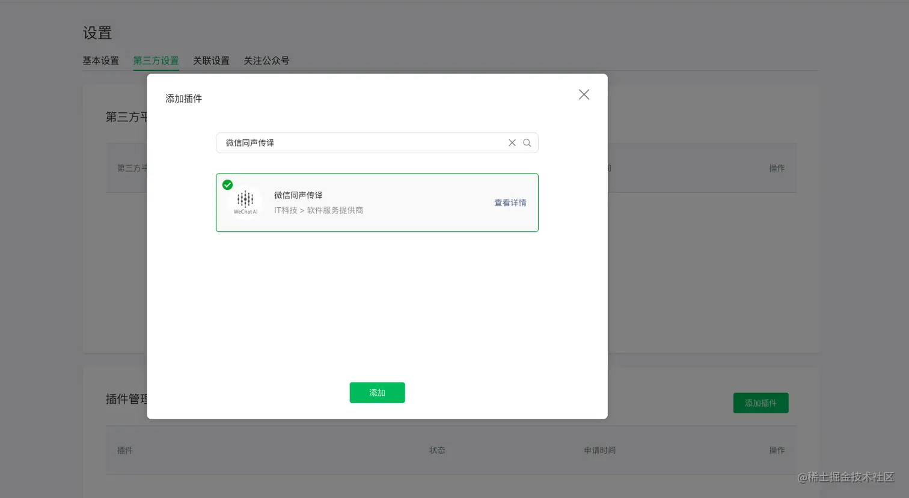
Task: Open 查看详情 for 微信同声传译
Action: [510, 203]
